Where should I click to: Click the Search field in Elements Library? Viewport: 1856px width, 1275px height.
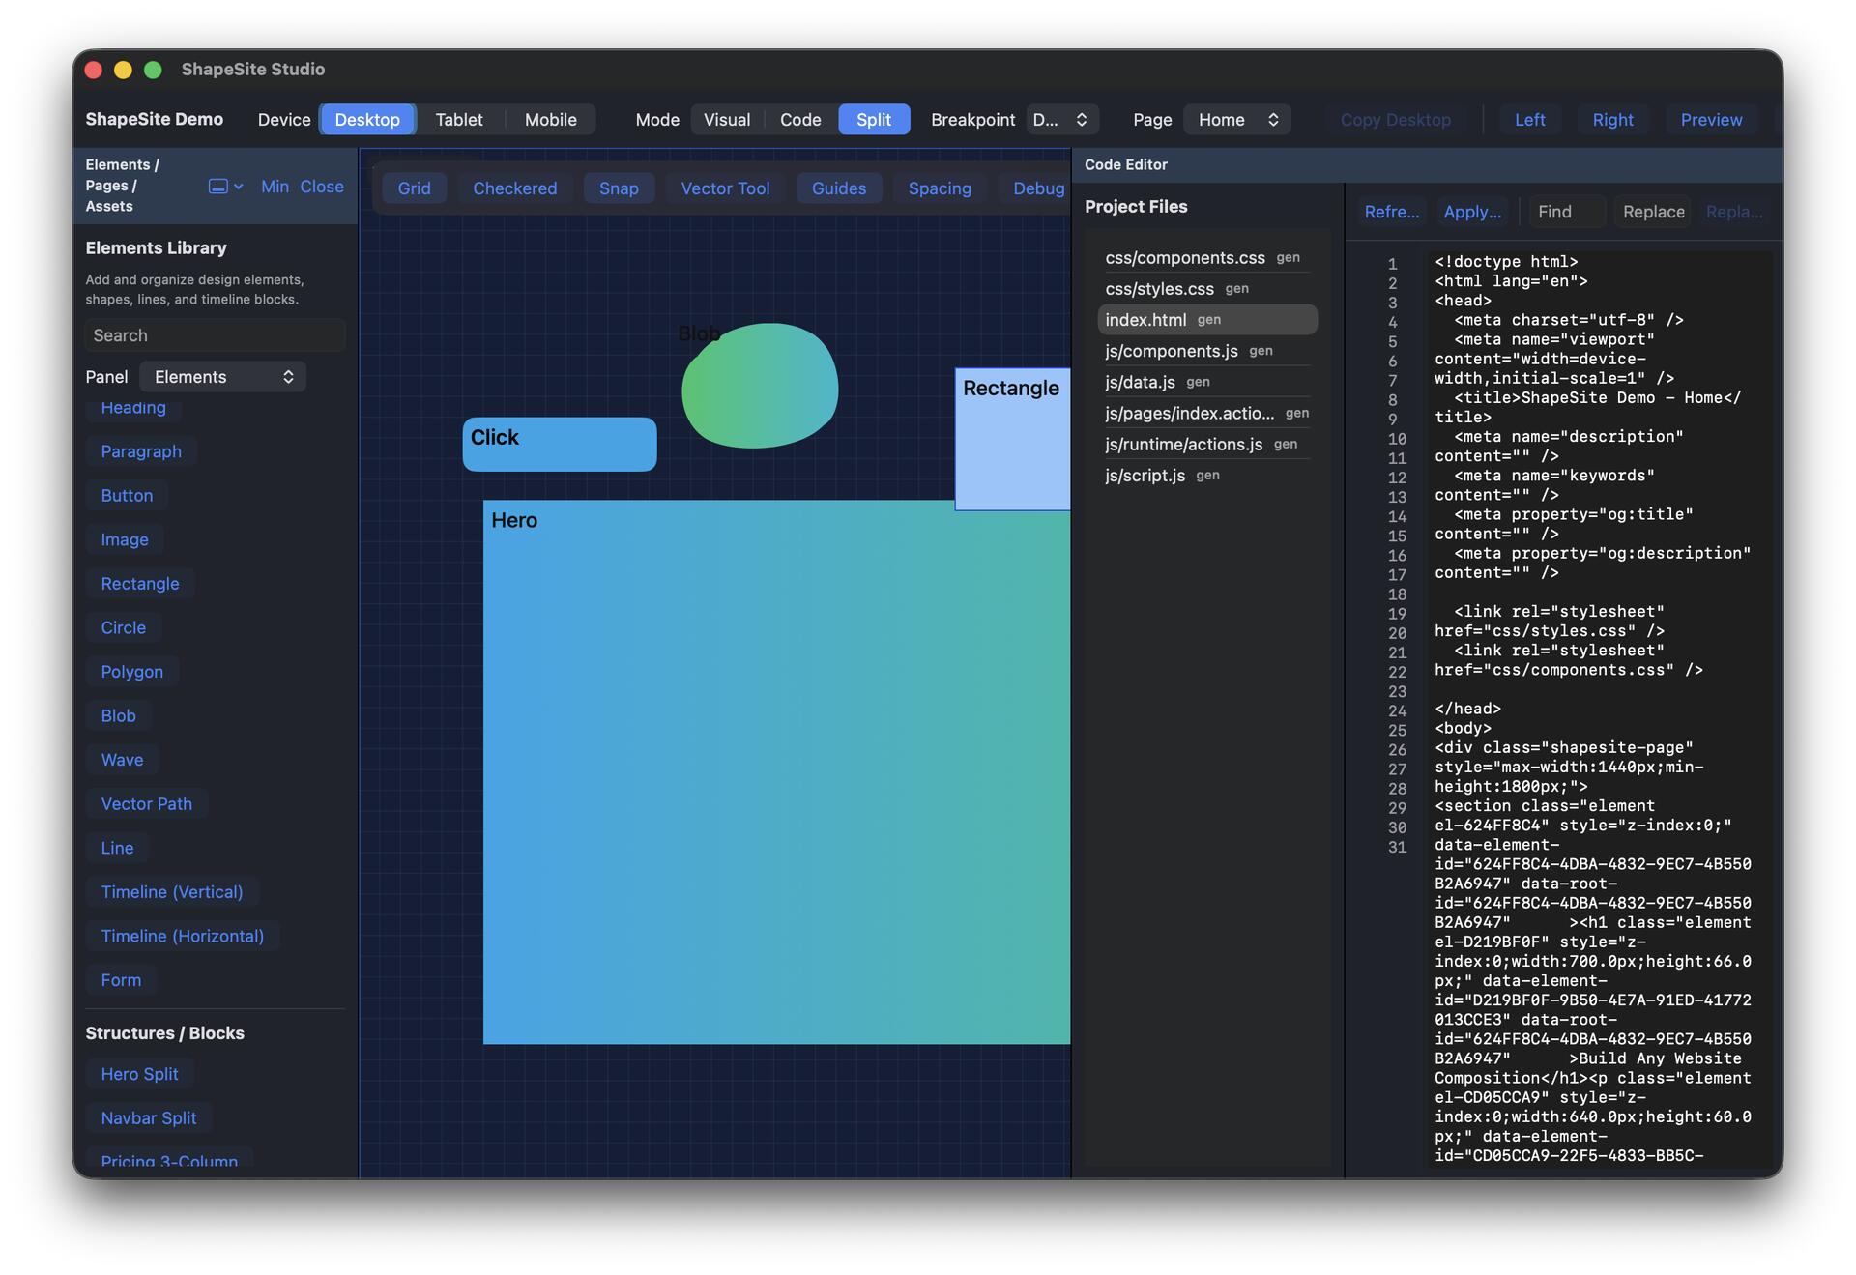tap(215, 335)
